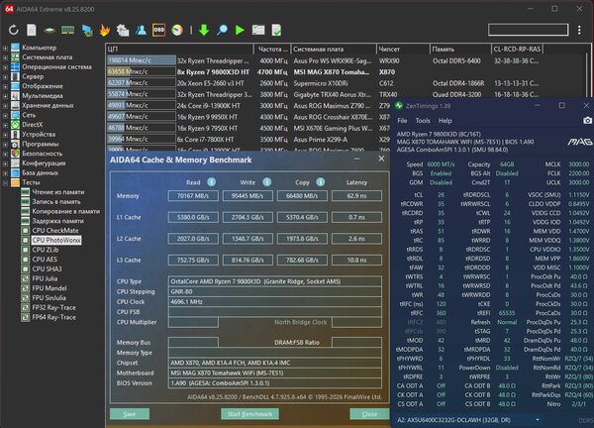The image size is (594, 428).
Task: Click the Save button in benchmark dialog
Action: [130, 414]
